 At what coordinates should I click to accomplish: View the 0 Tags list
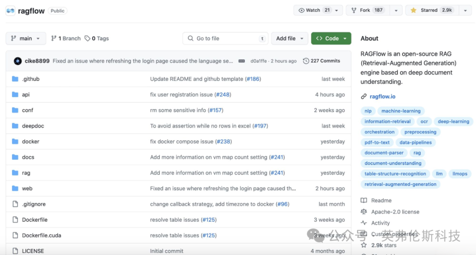pyautogui.click(x=97, y=38)
